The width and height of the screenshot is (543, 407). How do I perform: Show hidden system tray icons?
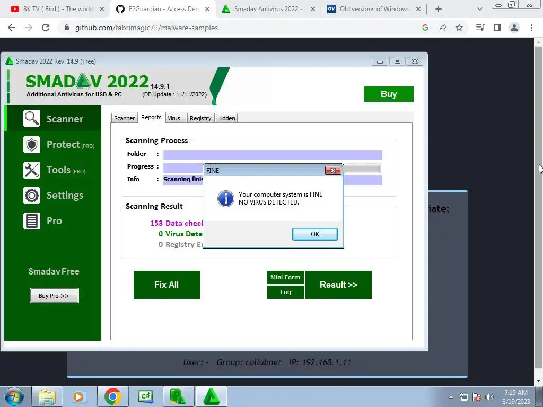(x=451, y=397)
